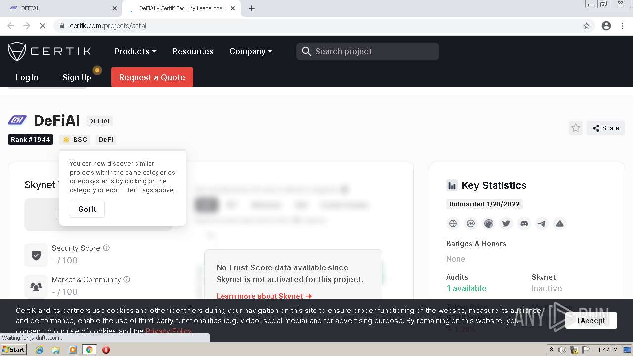Open Learn more about Skynet link
The height and width of the screenshot is (356, 633).
[x=264, y=296]
